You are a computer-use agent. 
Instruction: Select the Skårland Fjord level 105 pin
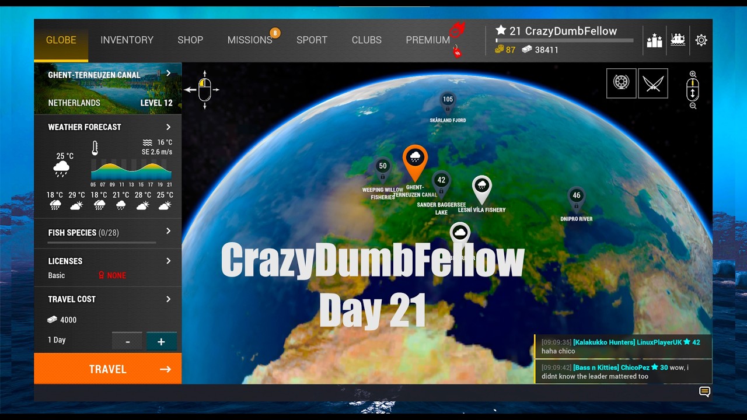pyautogui.click(x=448, y=104)
